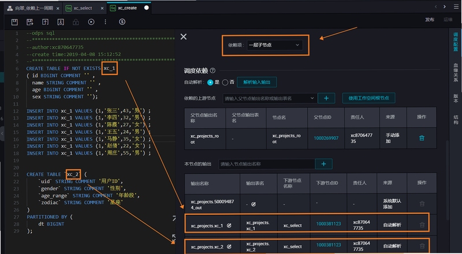The width and height of the screenshot is (462, 254).
Task: Close the 向翠_依赖上一周期 tab
Action: (58, 8)
